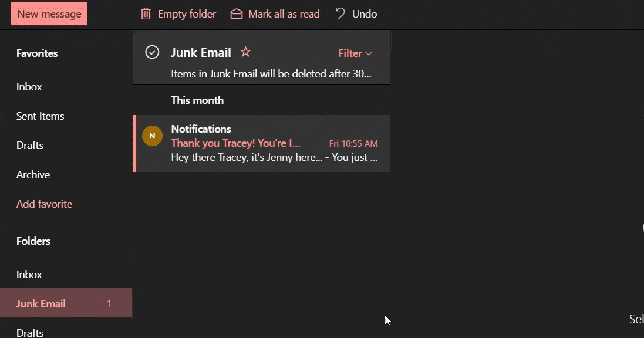The height and width of the screenshot is (338, 644).
Task: Open Drafts under Favorites
Action: pyautogui.click(x=30, y=146)
